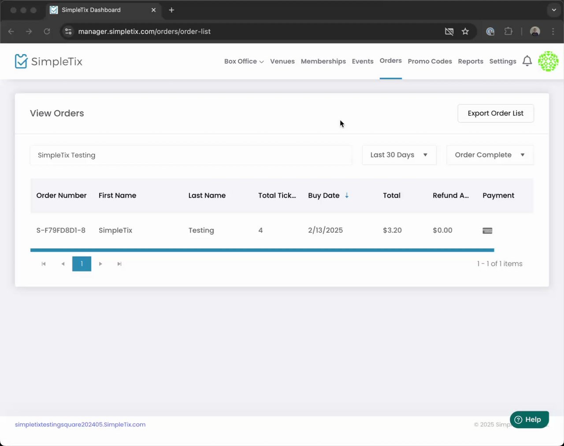The image size is (564, 446).
Task: Click the notification bell icon
Action: 527,61
